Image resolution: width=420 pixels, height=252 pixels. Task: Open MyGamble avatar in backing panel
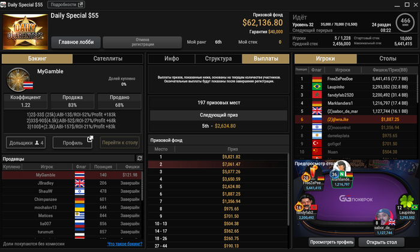pyautogui.click(x=19, y=80)
